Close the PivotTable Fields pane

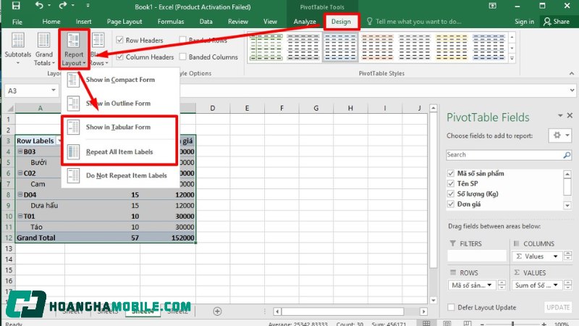570,116
